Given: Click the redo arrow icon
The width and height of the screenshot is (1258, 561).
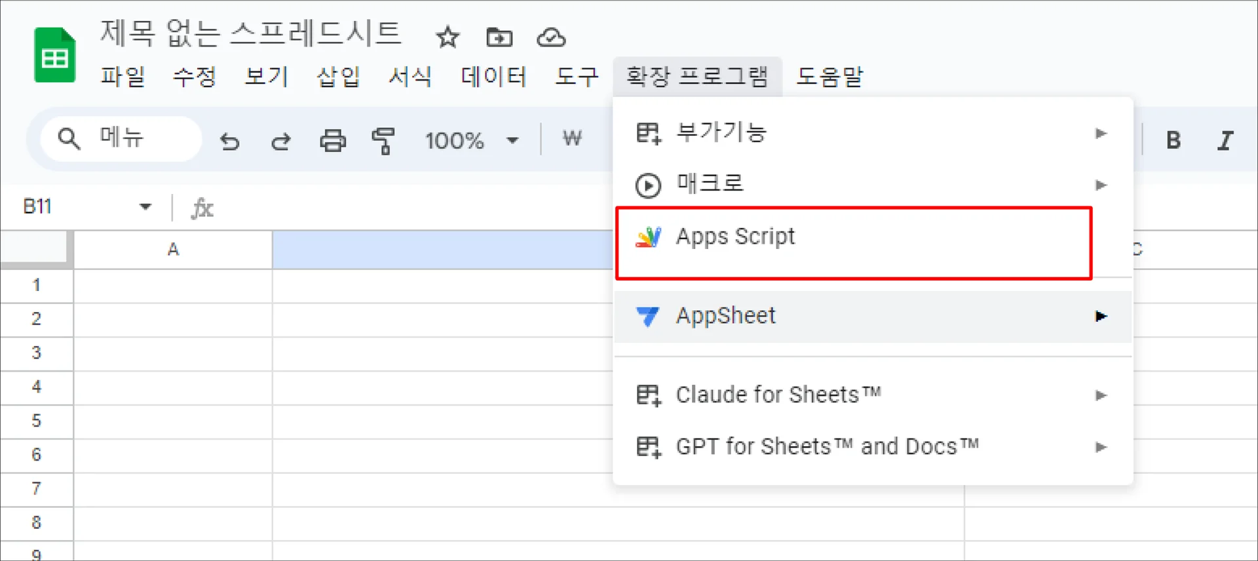Looking at the screenshot, I should click(x=281, y=140).
